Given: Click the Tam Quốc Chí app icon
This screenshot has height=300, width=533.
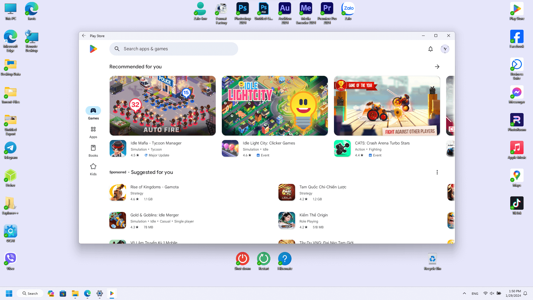Looking at the screenshot, I should pos(287,192).
